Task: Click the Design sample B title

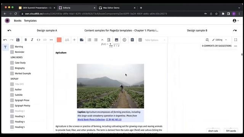Action: pyautogui.click(x=197, y=30)
